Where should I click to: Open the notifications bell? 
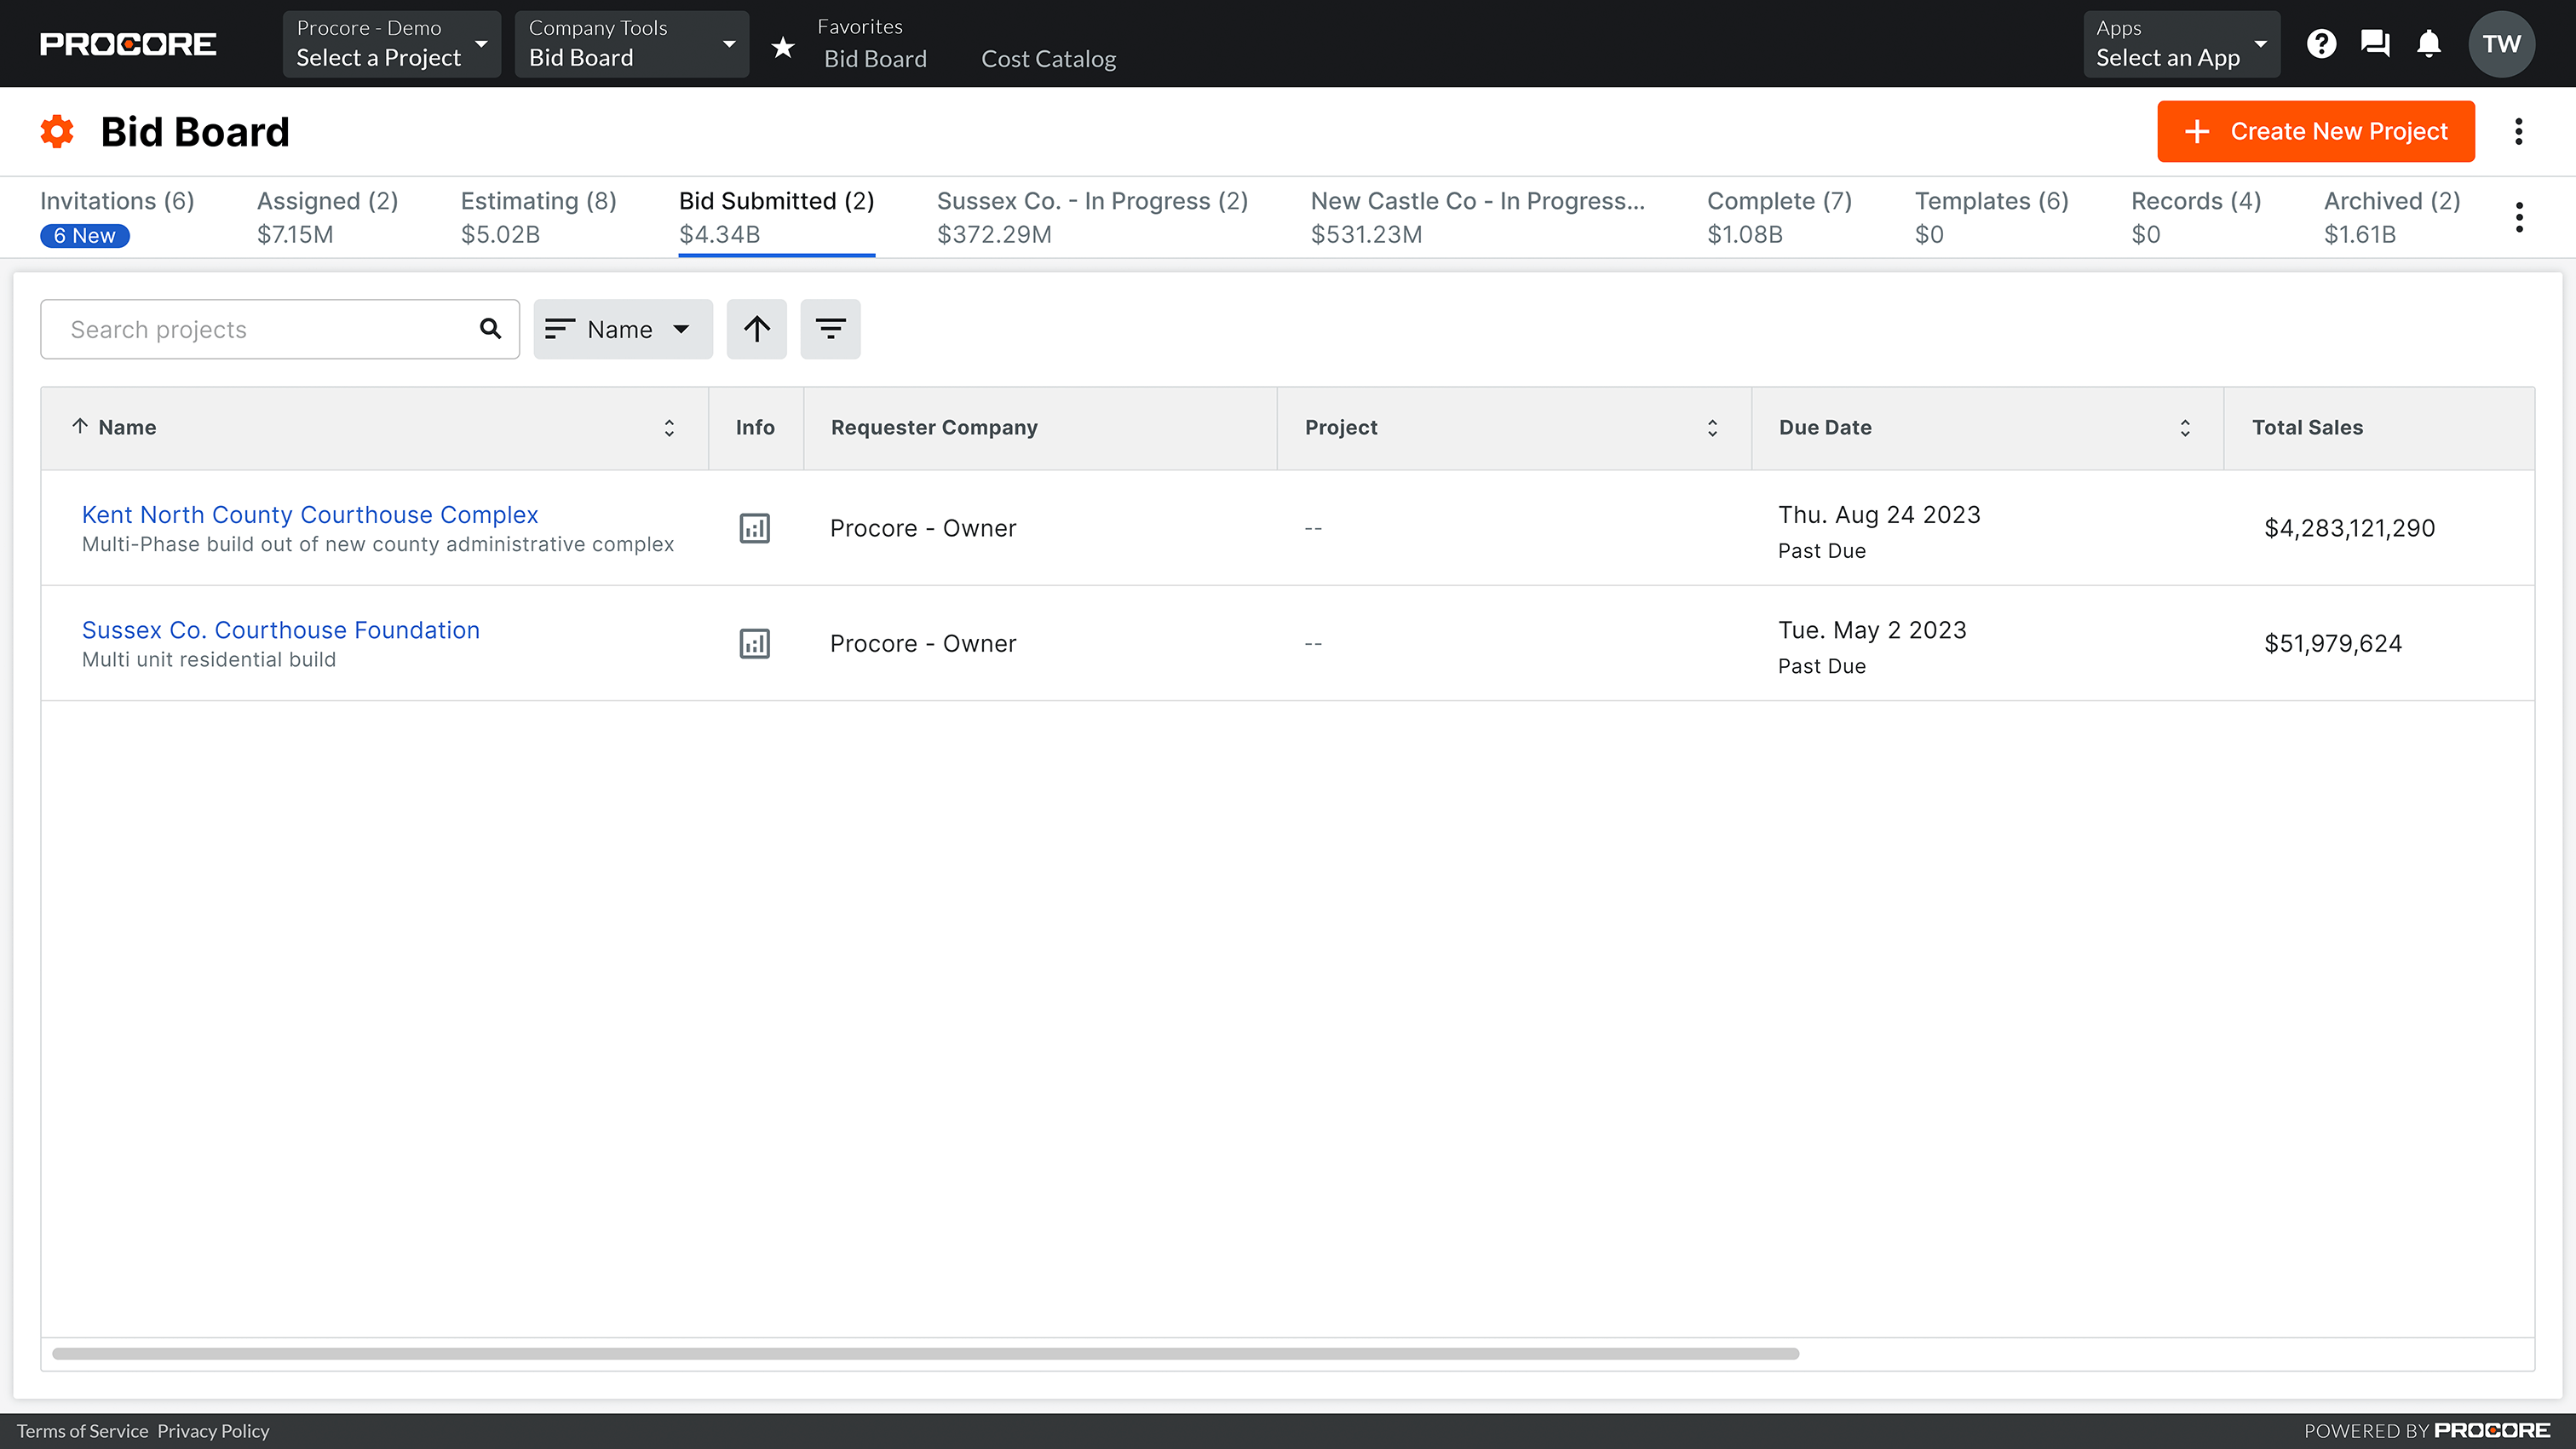click(x=2429, y=43)
